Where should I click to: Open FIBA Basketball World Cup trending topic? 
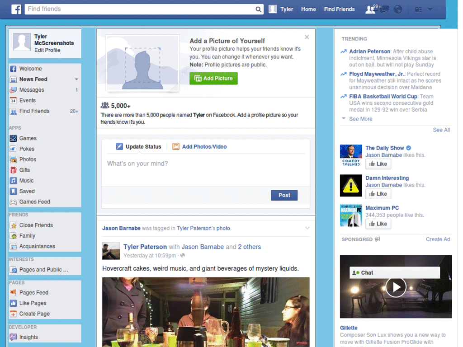383,97
